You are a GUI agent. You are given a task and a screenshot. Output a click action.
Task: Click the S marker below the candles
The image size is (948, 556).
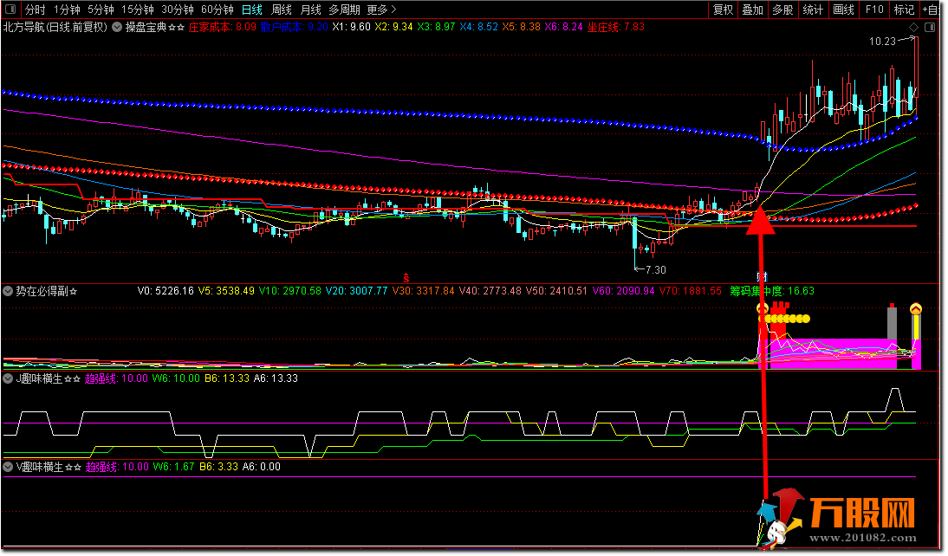pos(406,278)
